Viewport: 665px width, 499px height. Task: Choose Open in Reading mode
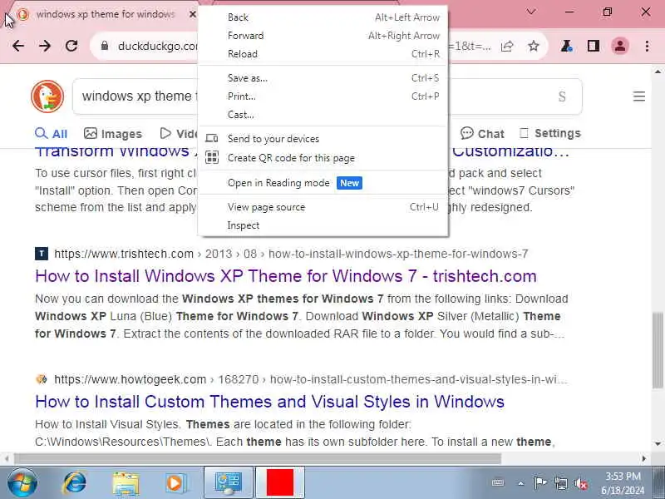pyautogui.click(x=323, y=183)
